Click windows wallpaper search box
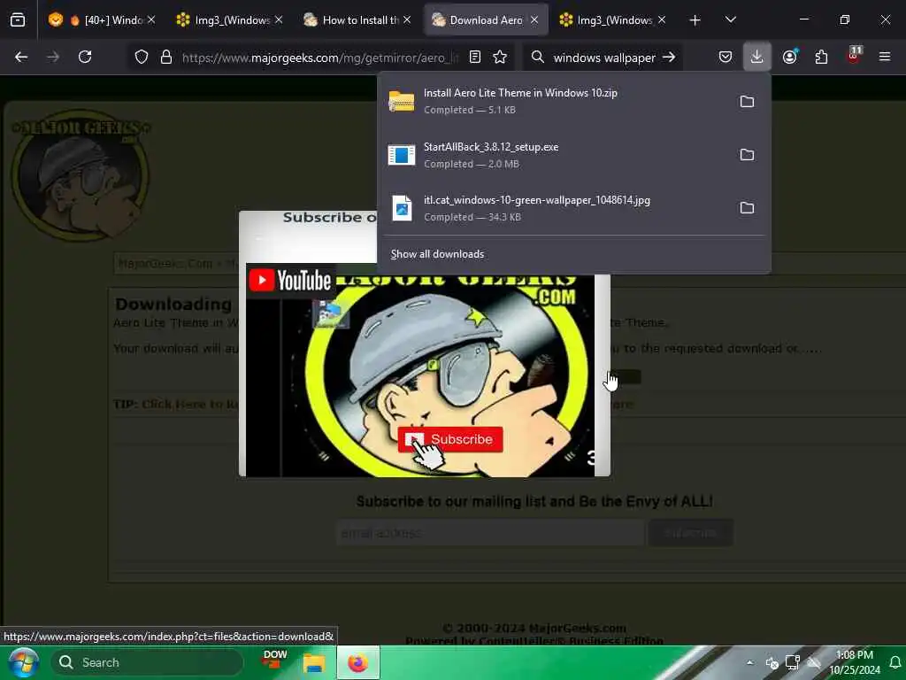The image size is (906, 680). [603, 58]
